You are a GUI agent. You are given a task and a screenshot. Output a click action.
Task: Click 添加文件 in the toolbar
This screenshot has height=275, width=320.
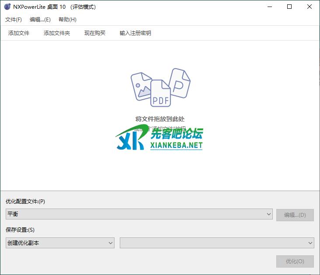(19, 33)
